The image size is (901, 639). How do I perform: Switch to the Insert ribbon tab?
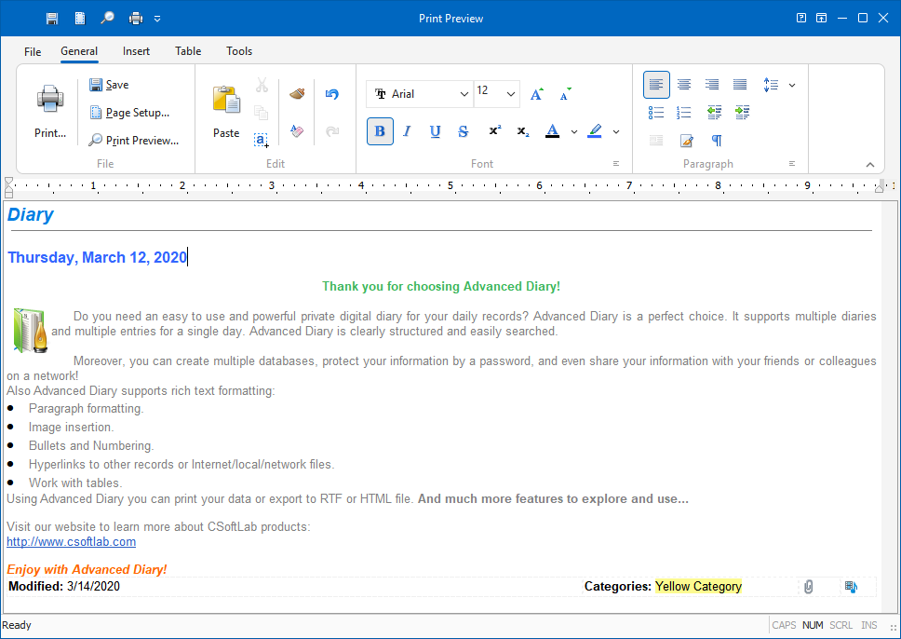point(136,51)
